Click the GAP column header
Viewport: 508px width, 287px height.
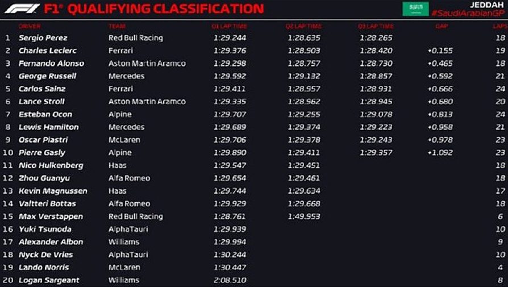click(x=442, y=26)
